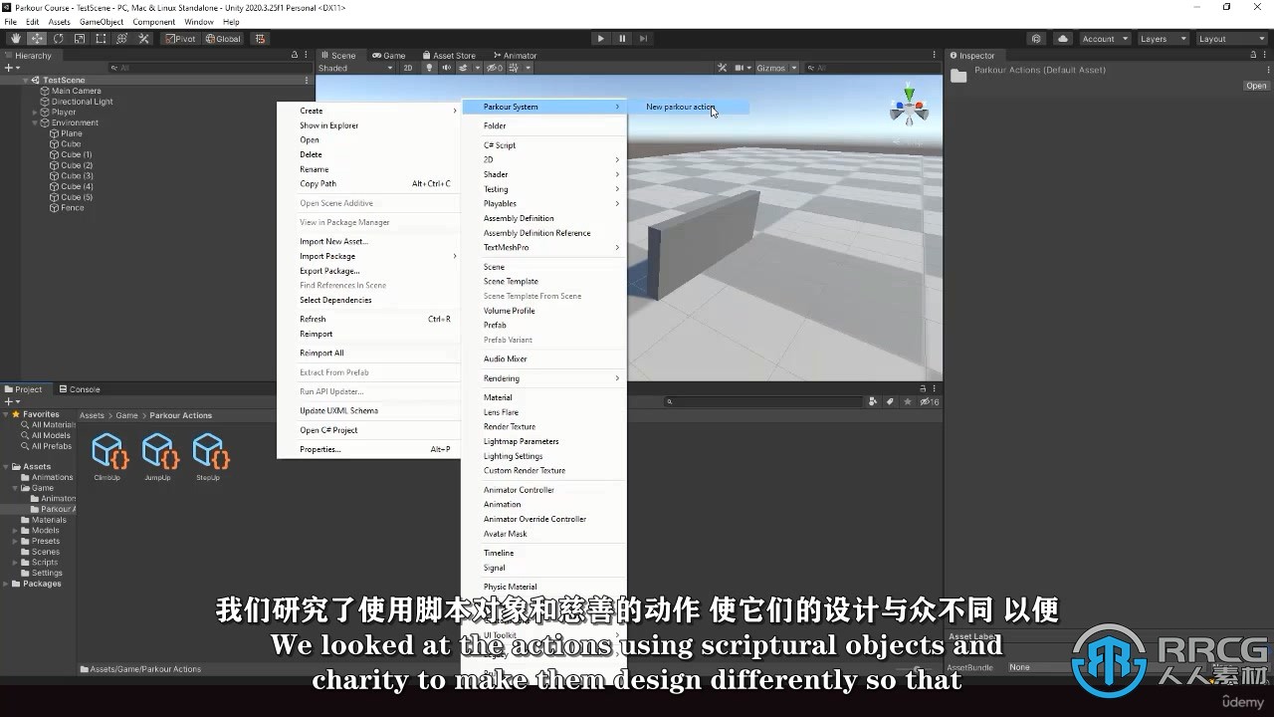
Task: Open Collab services icon
Action: tap(1037, 39)
